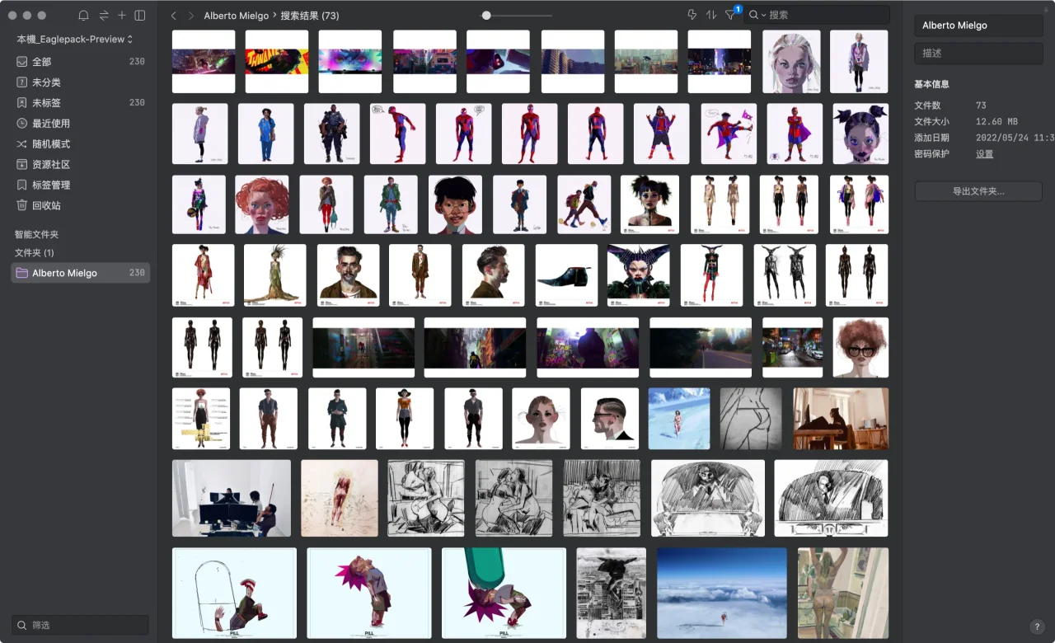This screenshot has width=1055, height=643.
Task: Select the horned creature portrait thumbnail
Action: 639,275
